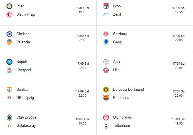The height and width of the screenshot is (135, 193).
Task: Click the Chelsea club badge
Action: click(9, 34)
